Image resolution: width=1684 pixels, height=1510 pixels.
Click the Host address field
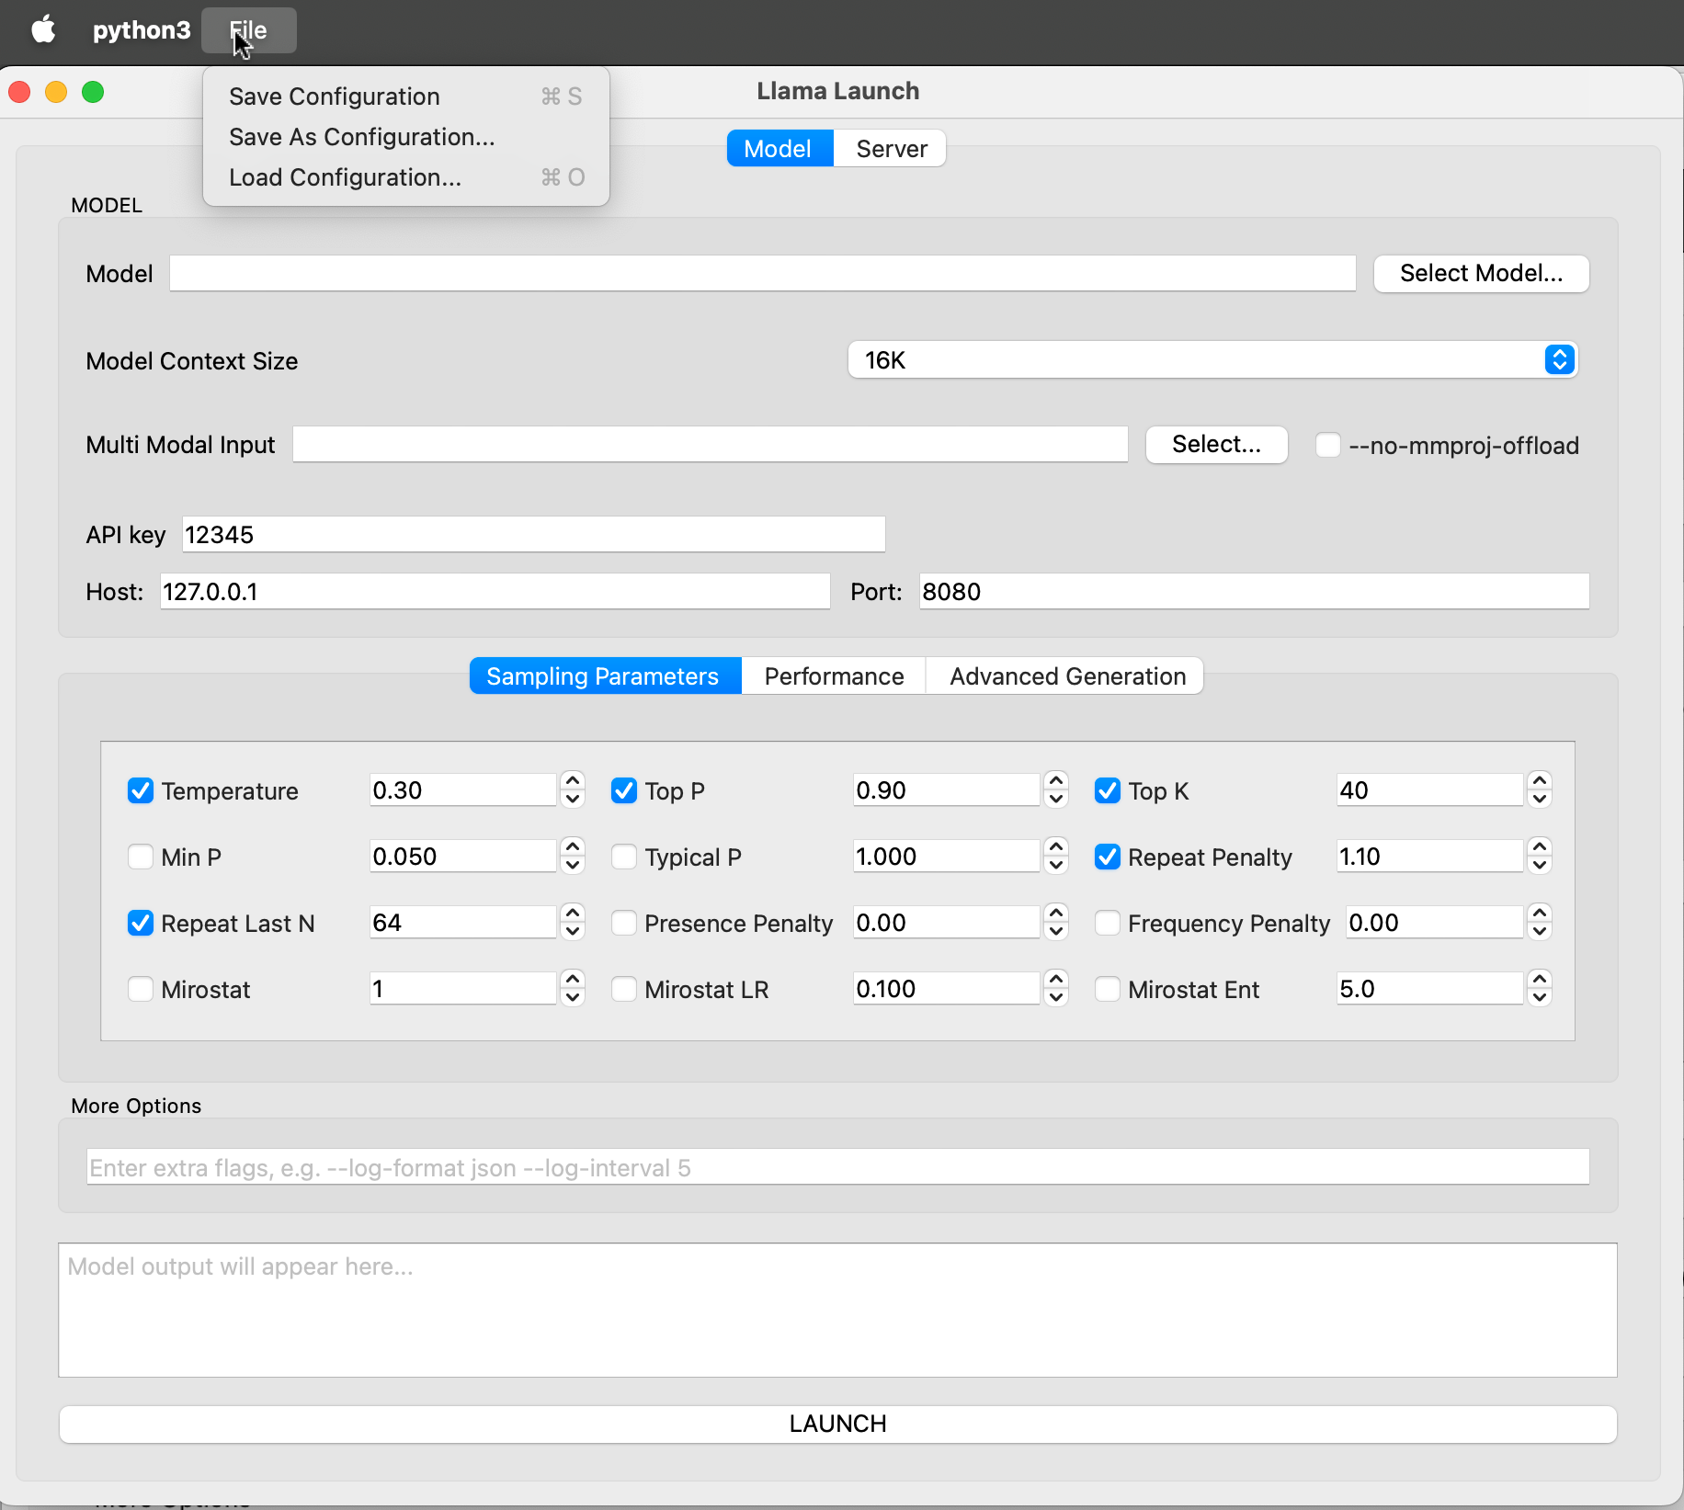[495, 592]
